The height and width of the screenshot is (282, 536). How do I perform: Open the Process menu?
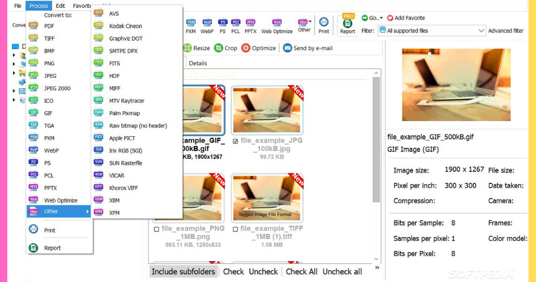[x=39, y=6]
